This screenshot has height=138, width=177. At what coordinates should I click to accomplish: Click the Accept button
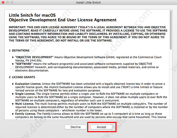pos(101,127)
